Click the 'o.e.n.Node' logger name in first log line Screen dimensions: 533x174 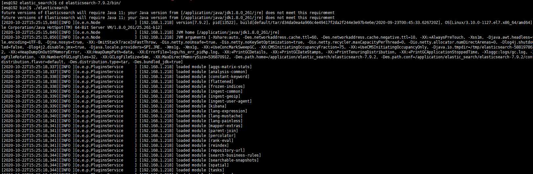coord(89,23)
